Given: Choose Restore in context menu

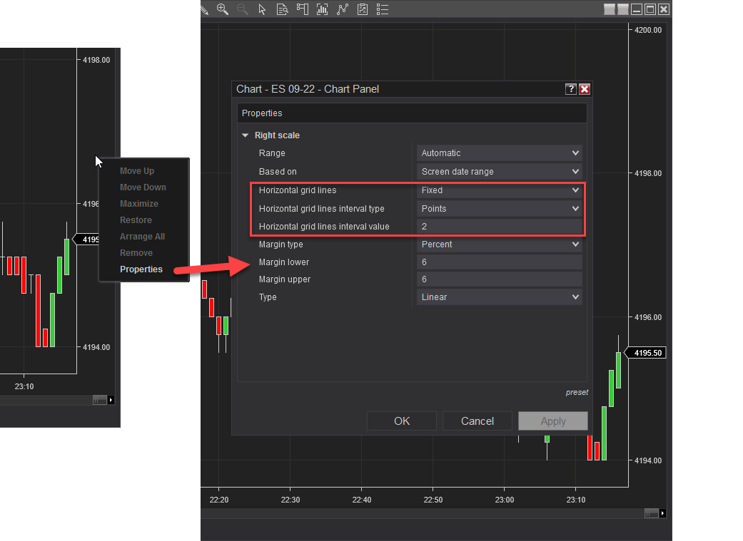Looking at the screenshot, I should (136, 220).
